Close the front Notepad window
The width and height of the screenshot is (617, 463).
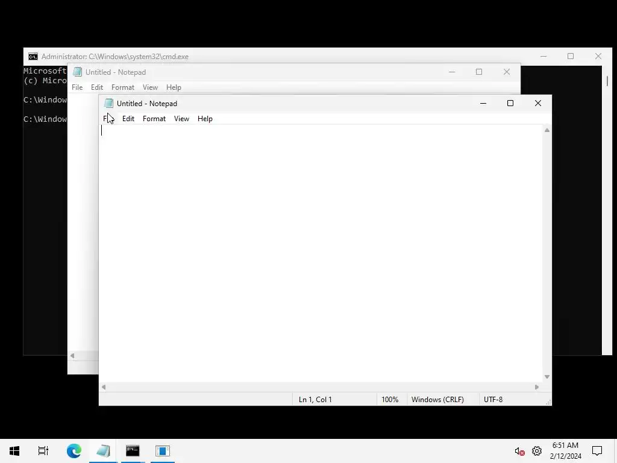click(538, 103)
